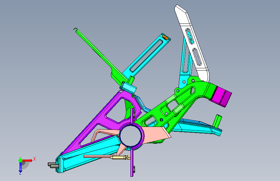
Task: Click the blue Z axis arrow of triad
Action: pyautogui.click(x=20, y=167)
